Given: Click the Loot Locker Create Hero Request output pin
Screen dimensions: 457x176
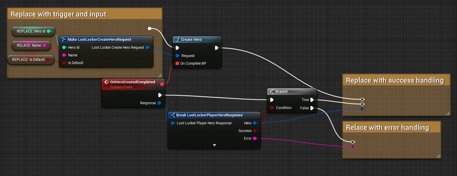Looking at the screenshot, I should 148,47.
